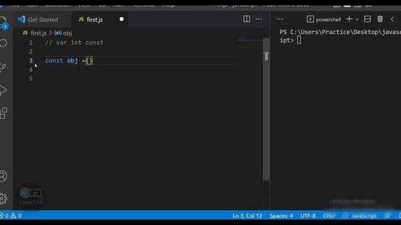
Task: Open the launch profile dropdown arrow
Action: pyautogui.click(x=357, y=19)
